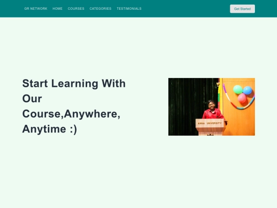Click the 'Start Learning With Our Course' heading
The image size is (277, 208).
(x=74, y=106)
